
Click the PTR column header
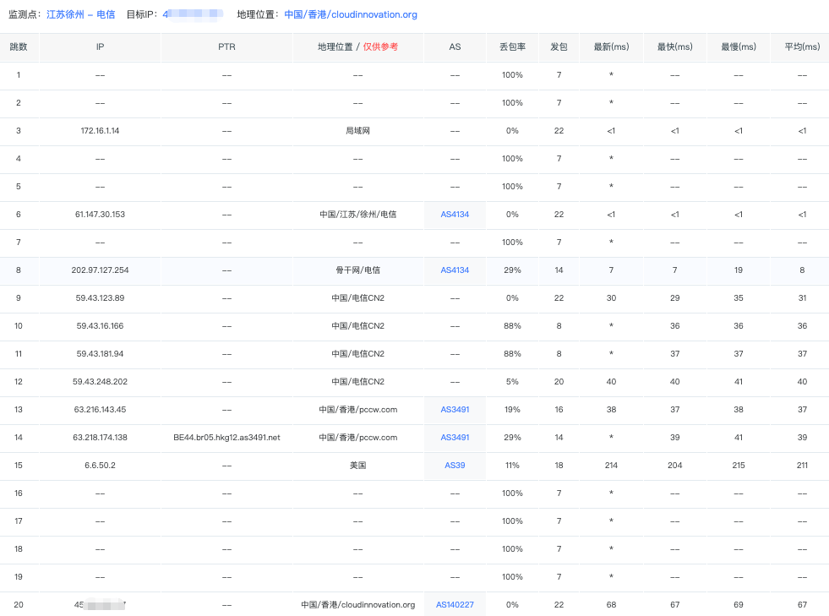[x=226, y=47]
